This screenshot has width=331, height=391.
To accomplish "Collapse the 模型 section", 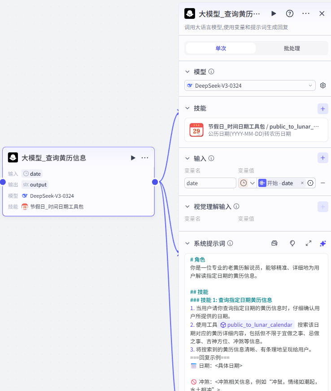I will (187, 72).
